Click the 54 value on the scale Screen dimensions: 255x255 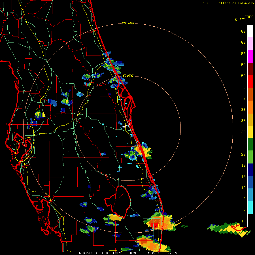pyautogui.click(x=243, y=65)
